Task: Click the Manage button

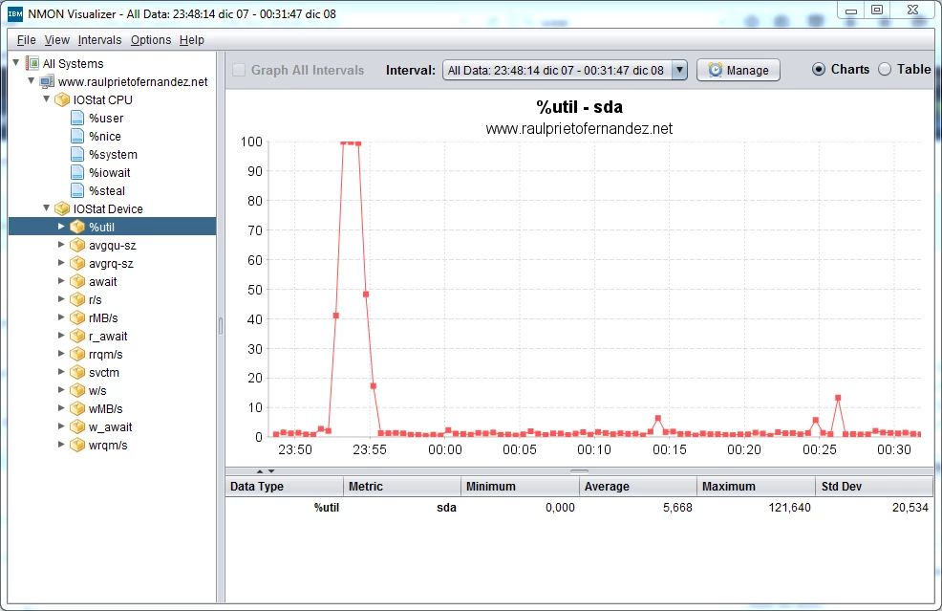Action: [738, 70]
